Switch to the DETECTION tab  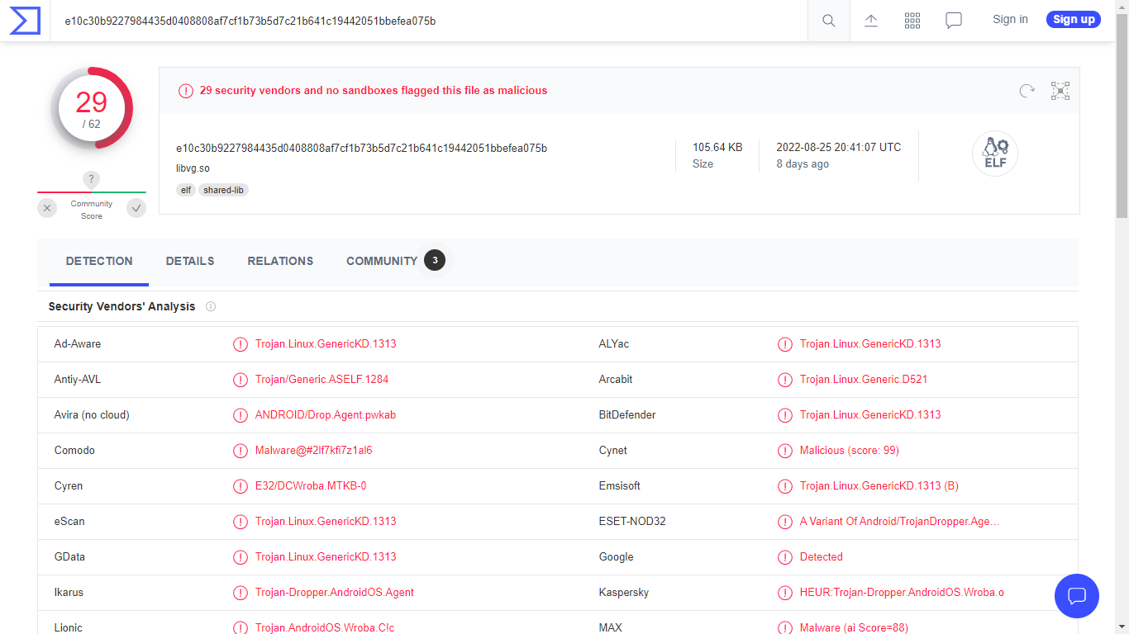point(99,261)
